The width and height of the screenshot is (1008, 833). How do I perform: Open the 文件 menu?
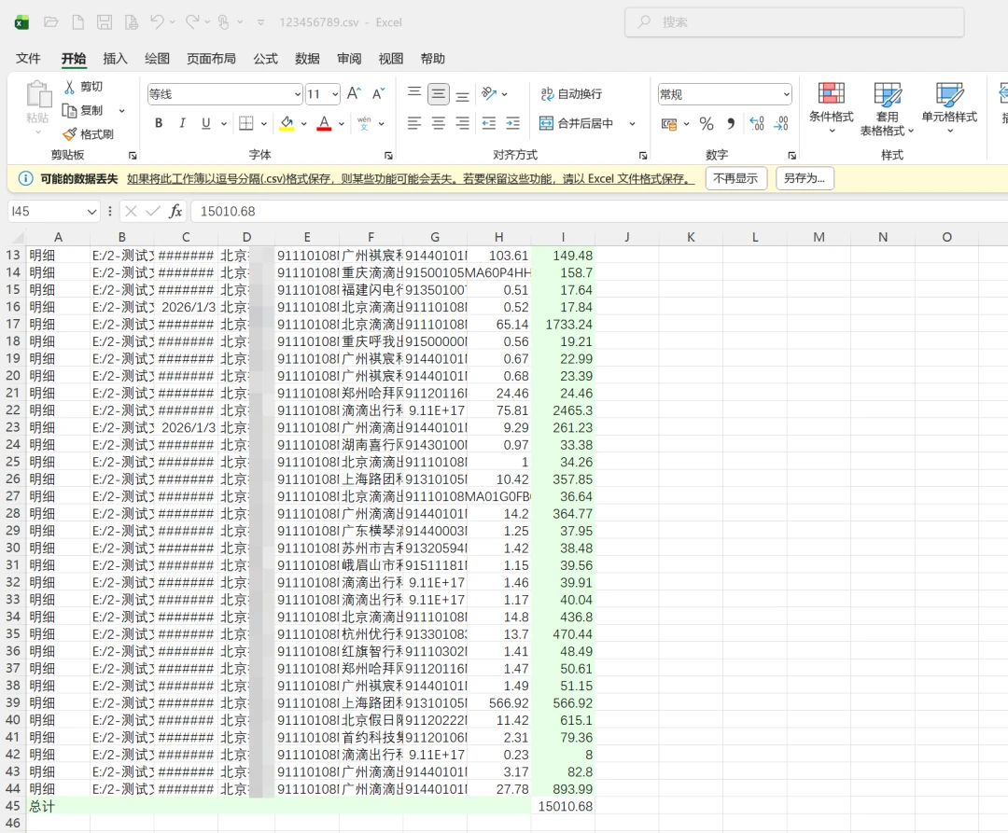tap(28, 58)
